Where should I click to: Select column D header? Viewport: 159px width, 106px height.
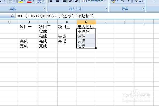click(x=29, y=22)
